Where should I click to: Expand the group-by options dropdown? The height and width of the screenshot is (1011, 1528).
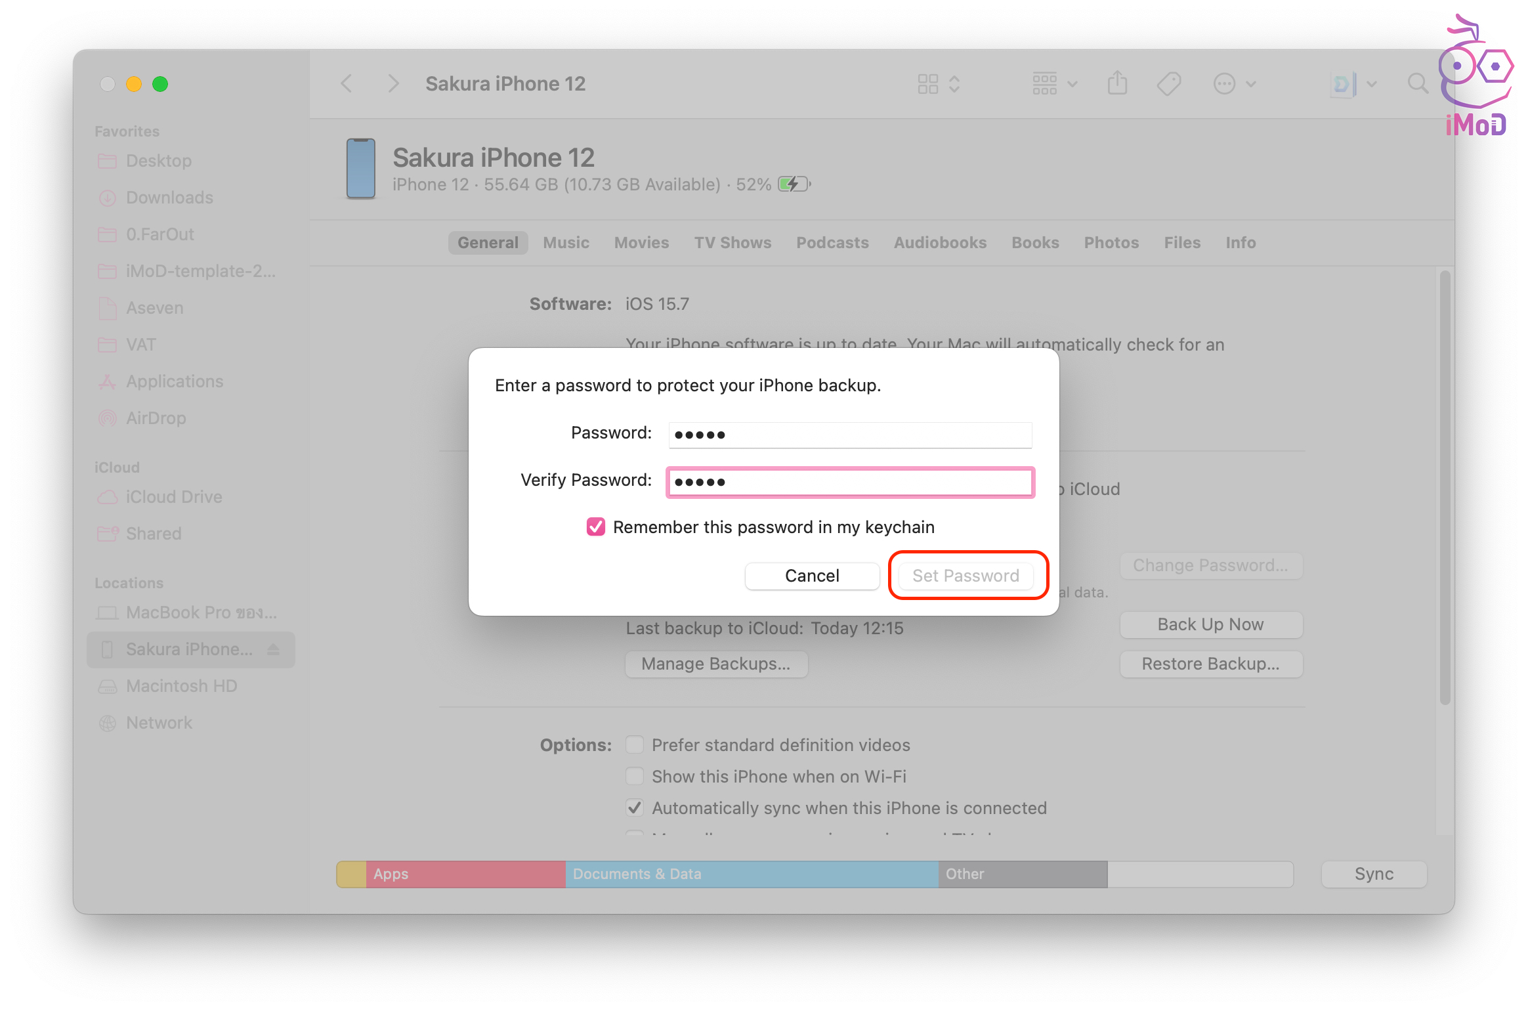coord(1053,83)
